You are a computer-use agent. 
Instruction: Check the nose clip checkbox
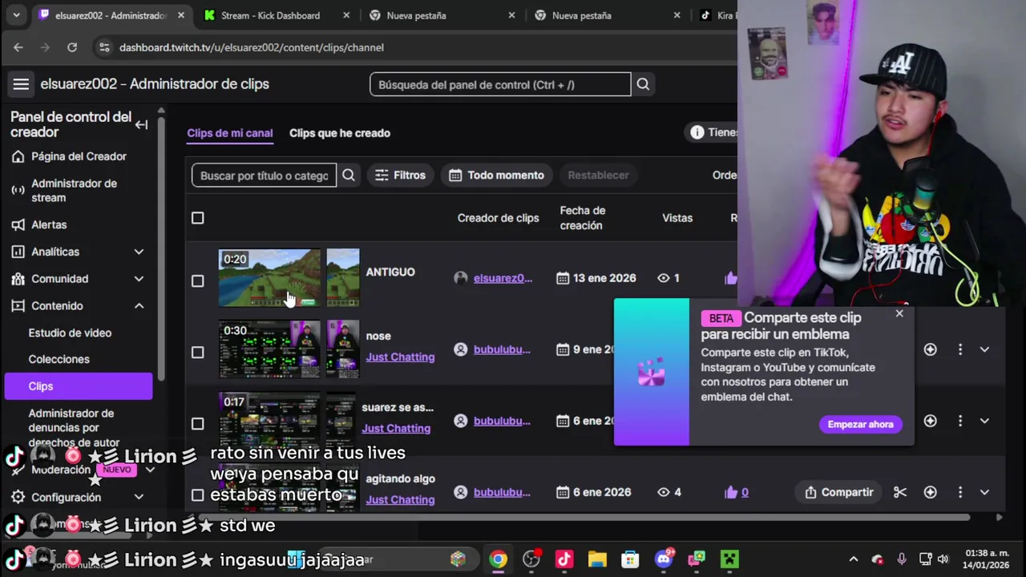(x=197, y=352)
